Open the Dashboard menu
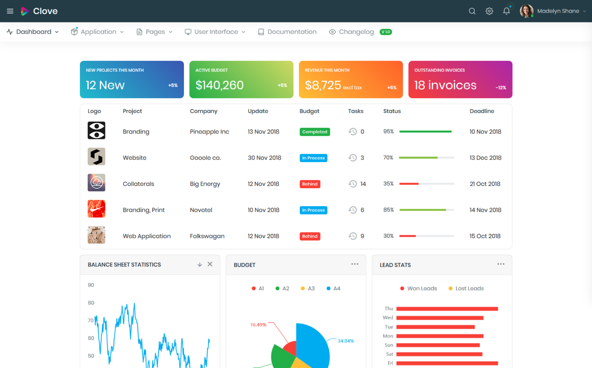 point(33,32)
